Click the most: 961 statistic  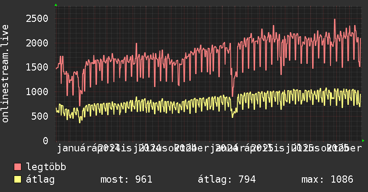tap(126, 179)
